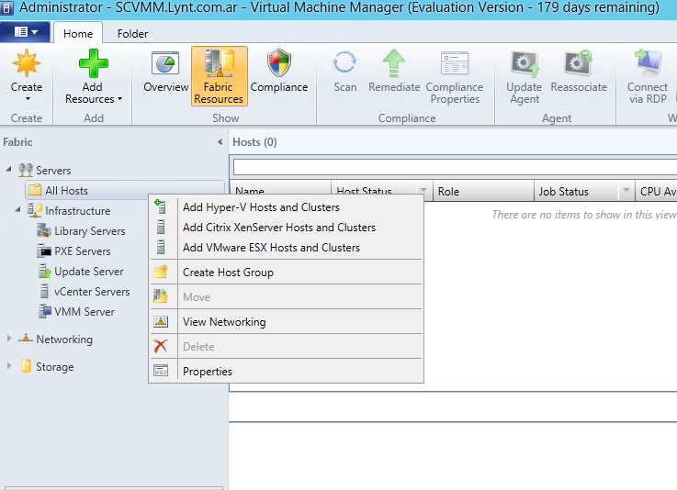Collapse the Fabric navigation pane arrow
This screenshot has height=490, width=677.
click(x=220, y=142)
